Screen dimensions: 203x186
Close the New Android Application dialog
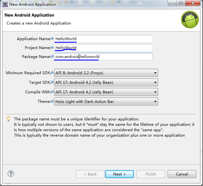point(193,3)
